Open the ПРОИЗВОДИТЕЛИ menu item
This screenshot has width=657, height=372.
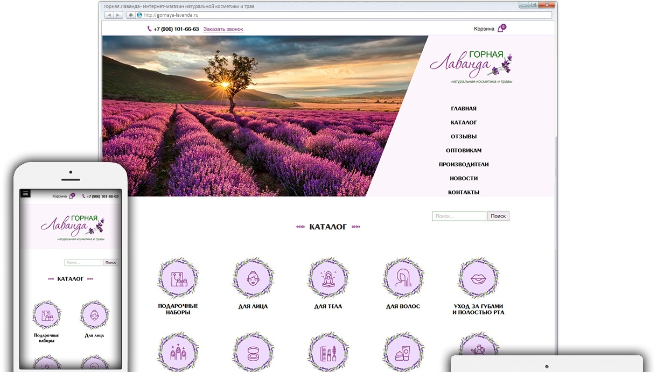click(x=464, y=165)
